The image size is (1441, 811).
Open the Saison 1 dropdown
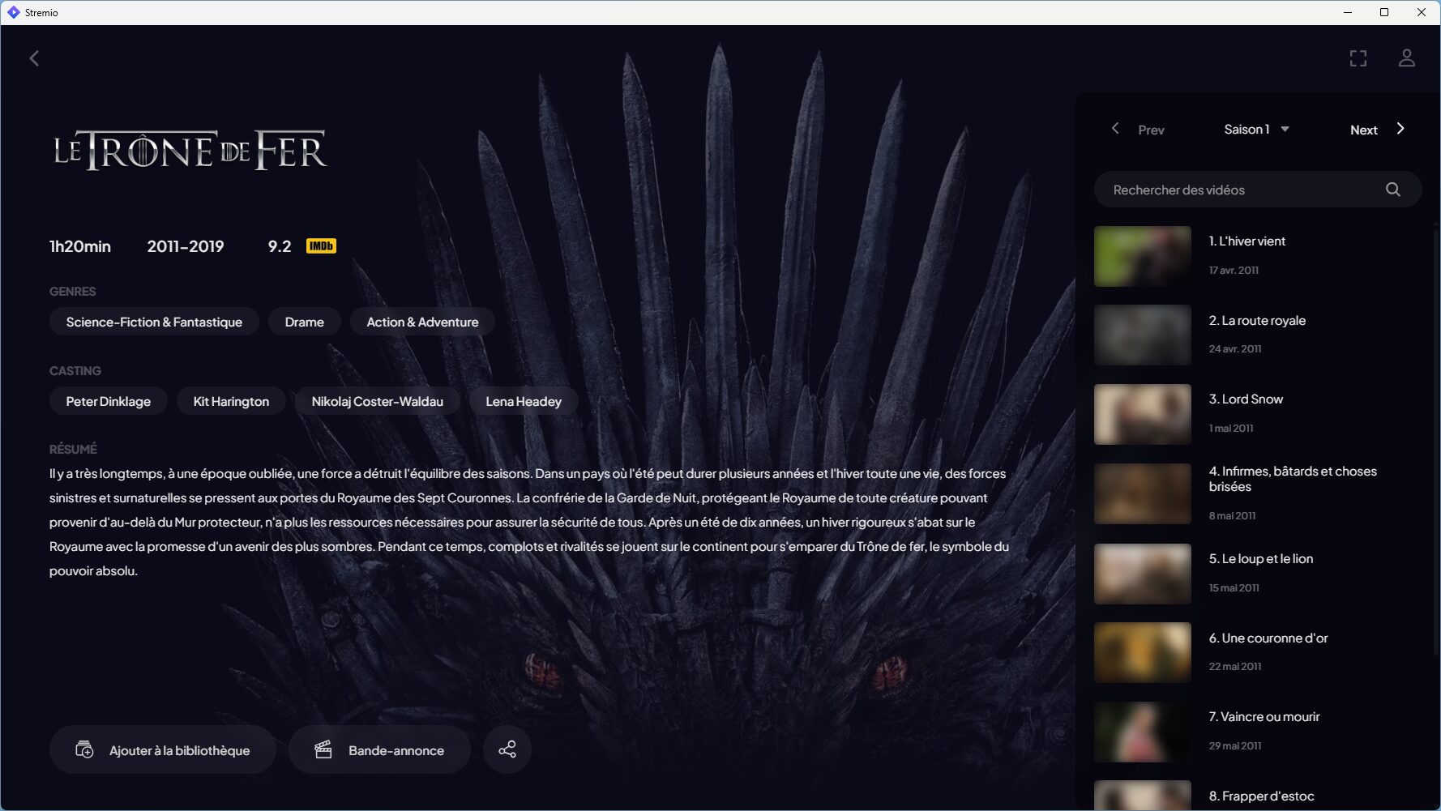(x=1256, y=130)
